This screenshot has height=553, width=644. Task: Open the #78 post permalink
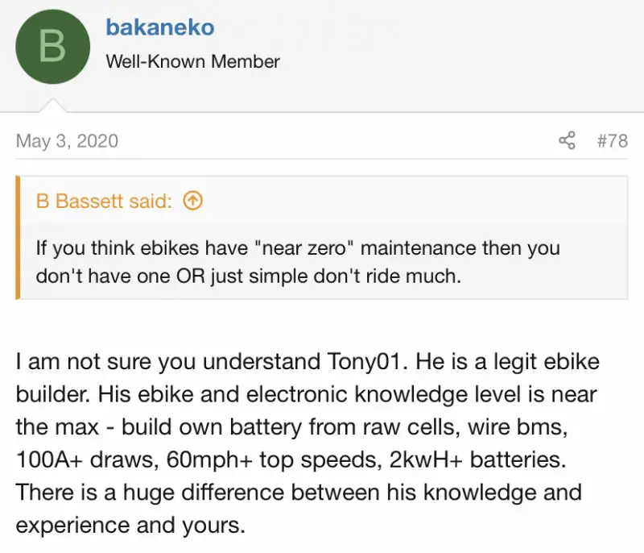[612, 141]
